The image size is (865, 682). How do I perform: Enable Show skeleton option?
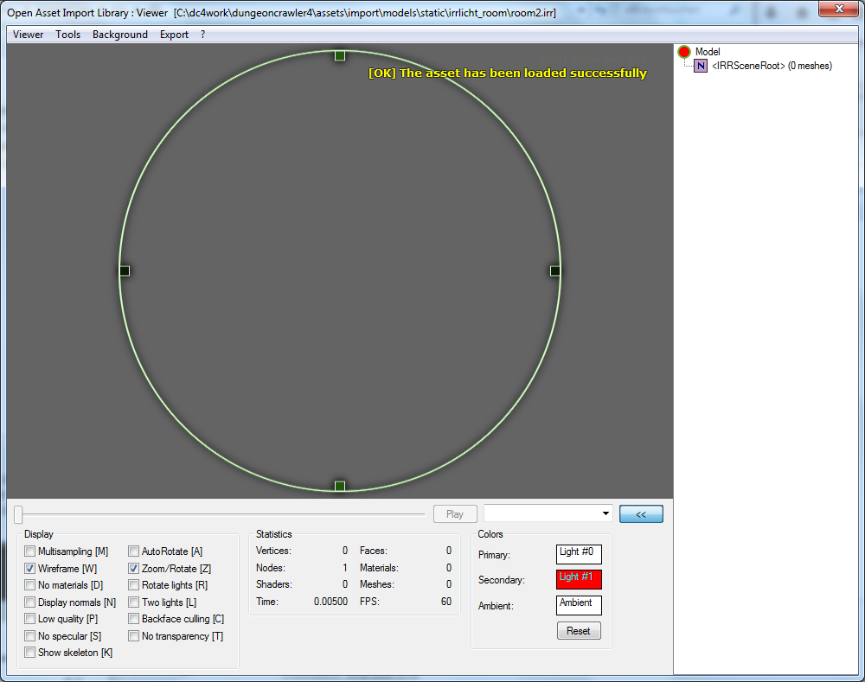point(30,653)
